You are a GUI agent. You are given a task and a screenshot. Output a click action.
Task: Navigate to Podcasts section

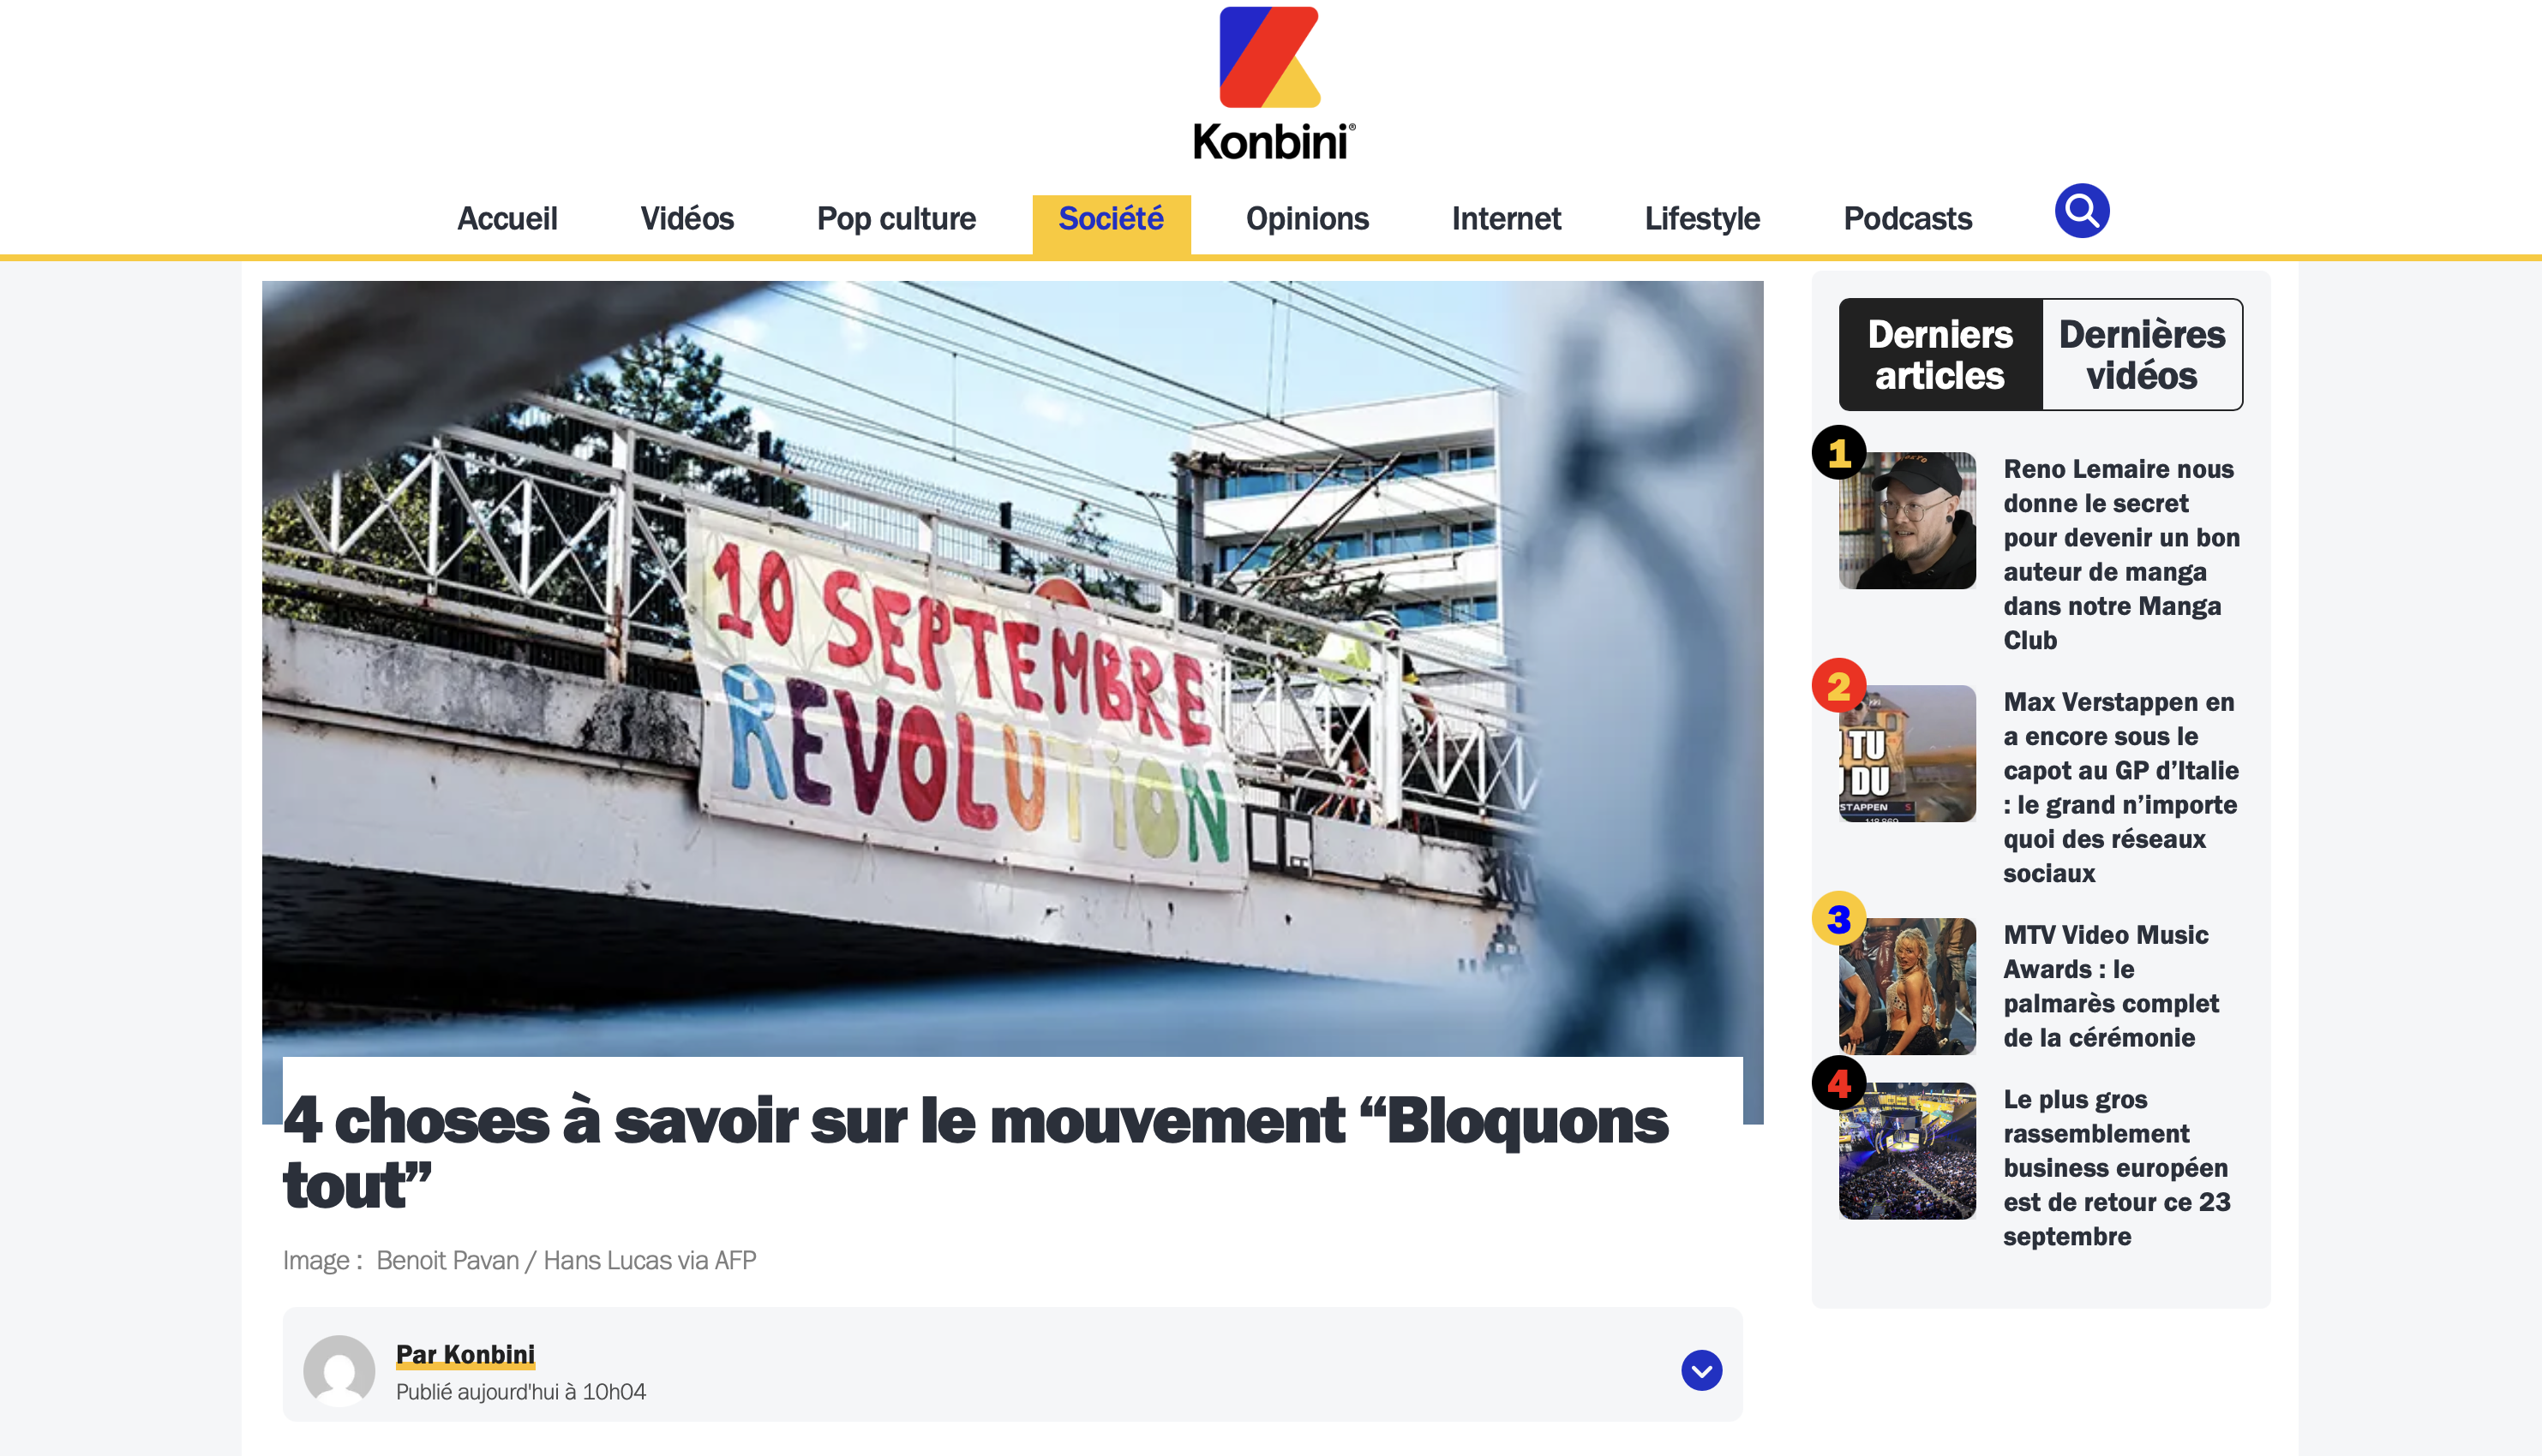(x=1908, y=218)
